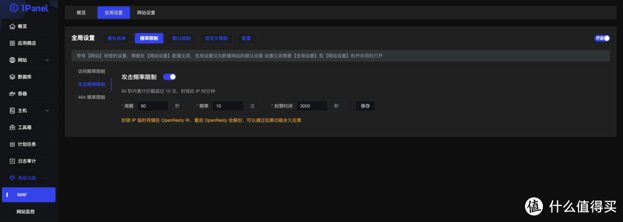Viewport: 623px width, 222px height.
Task: Focus the 频率 input with 10
Action: 228,106
